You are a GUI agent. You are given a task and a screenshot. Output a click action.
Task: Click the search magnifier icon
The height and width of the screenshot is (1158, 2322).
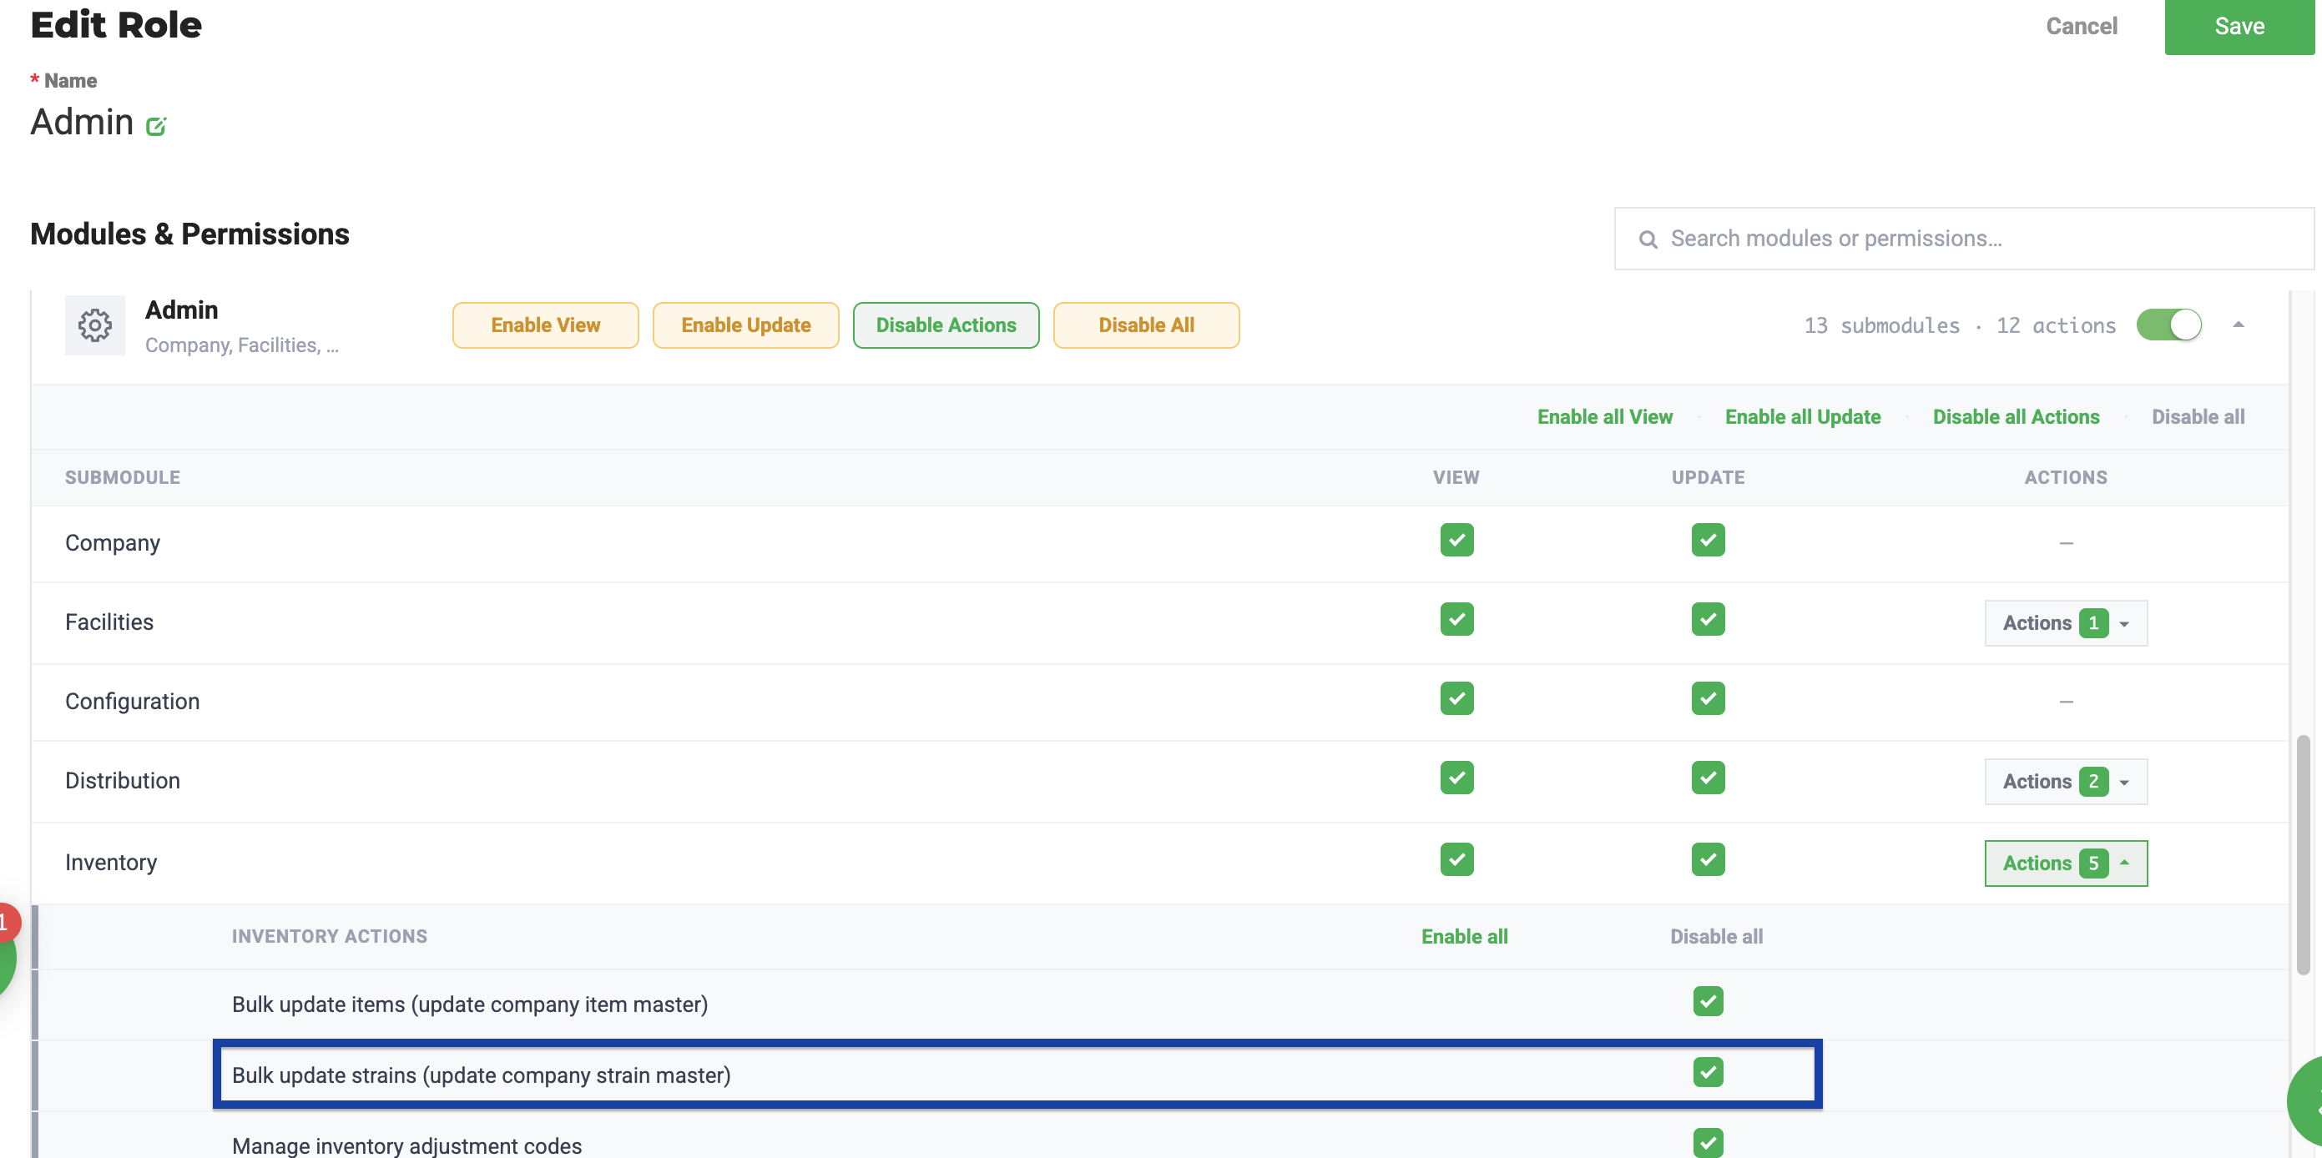(1648, 239)
